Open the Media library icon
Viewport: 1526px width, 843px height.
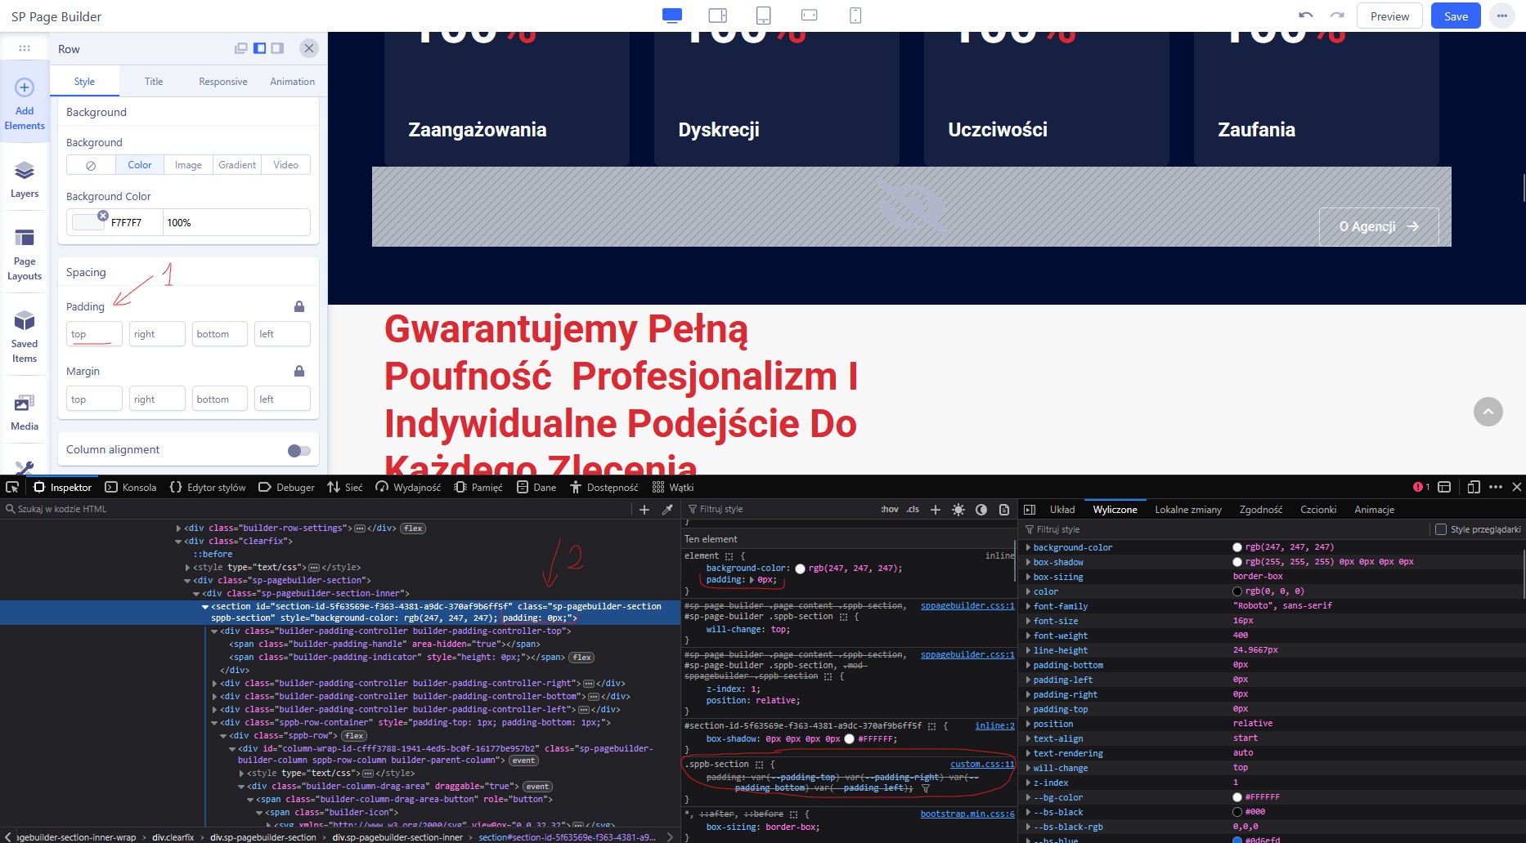tap(25, 411)
